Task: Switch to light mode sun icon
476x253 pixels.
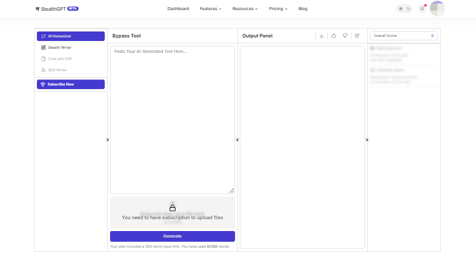Action: click(x=400, y=9)
